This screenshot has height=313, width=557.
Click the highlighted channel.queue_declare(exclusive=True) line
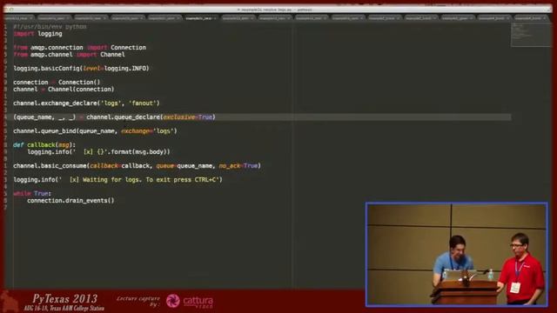point(114,117)
